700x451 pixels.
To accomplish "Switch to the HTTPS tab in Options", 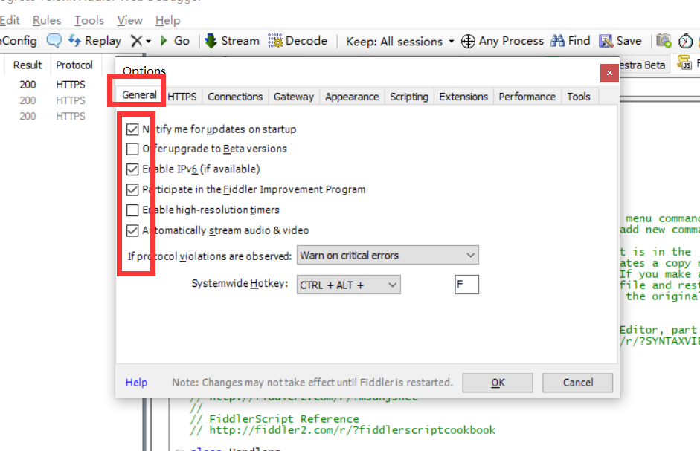I will (182, 97).
